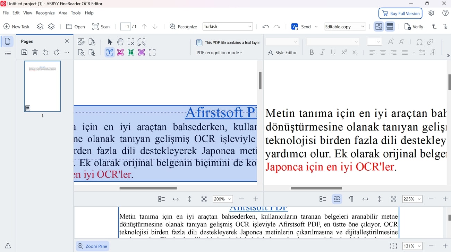Expand the hidden toolbar items chevron

[x=448, y=55]
